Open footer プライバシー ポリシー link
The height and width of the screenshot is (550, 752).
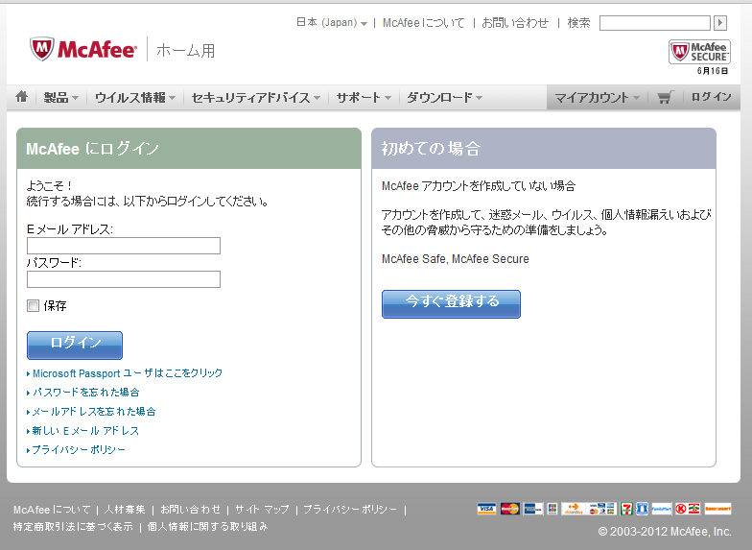(x=350, y=509)
